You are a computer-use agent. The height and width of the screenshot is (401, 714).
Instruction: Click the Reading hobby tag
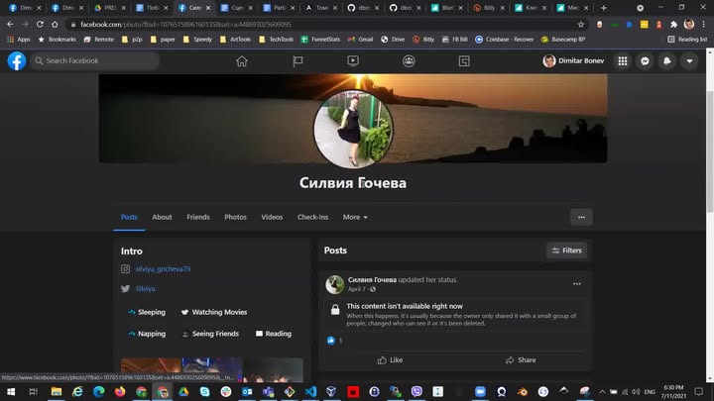(274, 334)
